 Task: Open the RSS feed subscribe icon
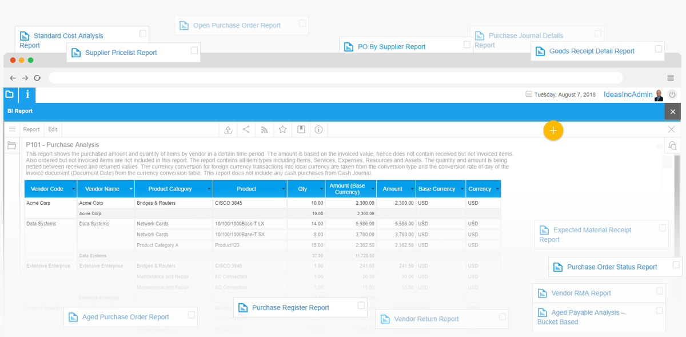(x=264, y=130)
